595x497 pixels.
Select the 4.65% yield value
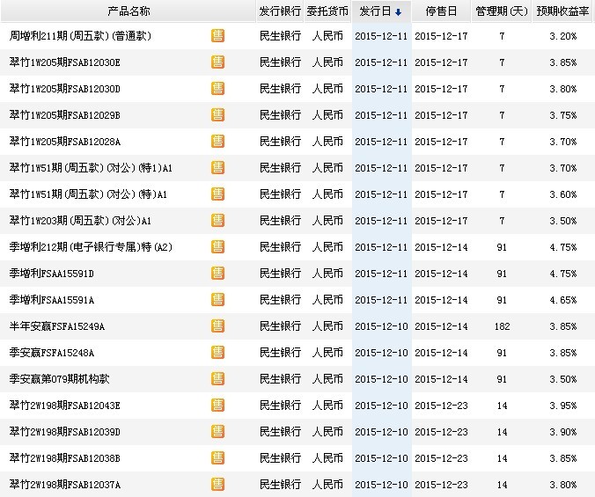tap(562, 300)
